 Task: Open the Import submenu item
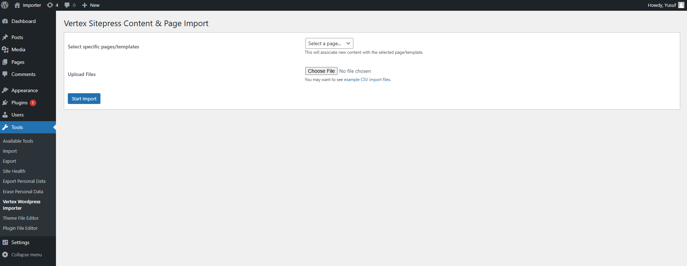point(10,151)
